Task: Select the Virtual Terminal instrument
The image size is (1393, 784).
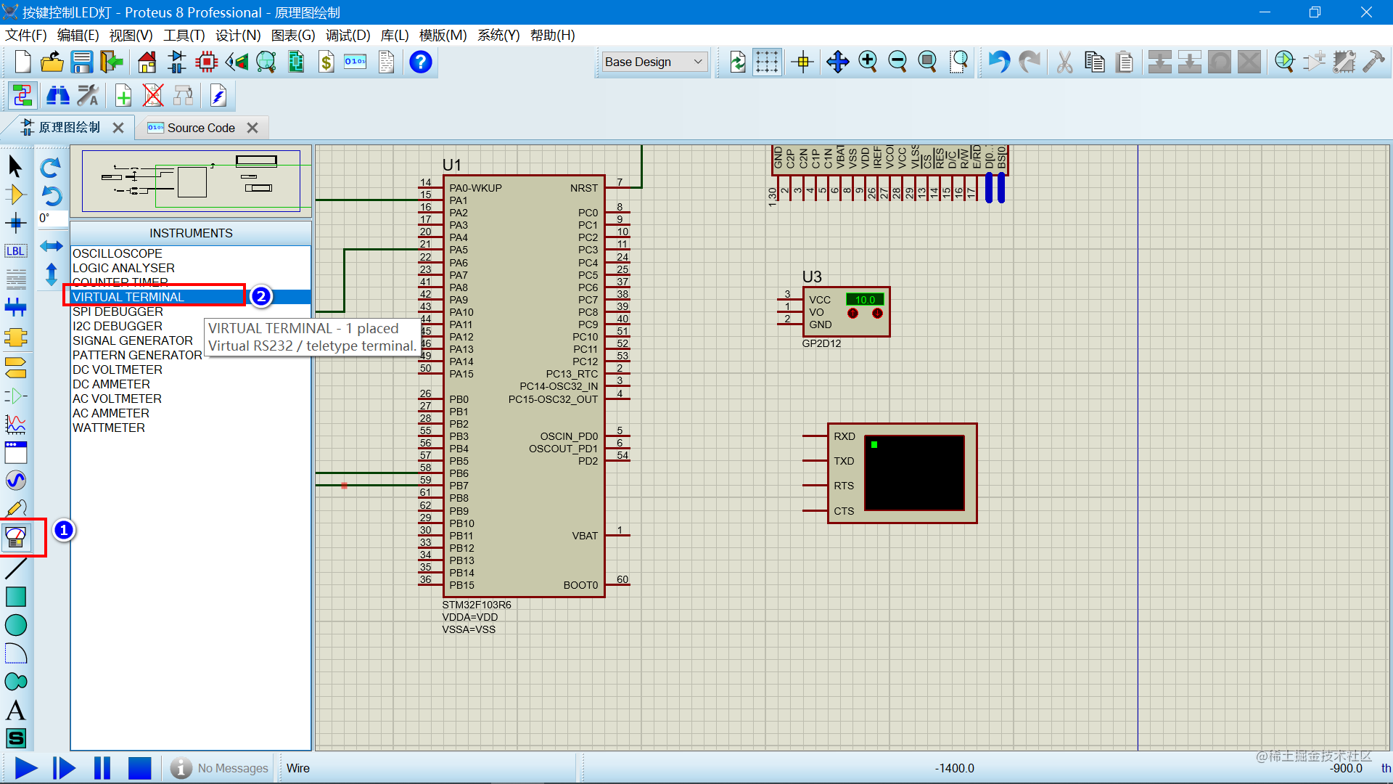Action: [x=156, y=297]
